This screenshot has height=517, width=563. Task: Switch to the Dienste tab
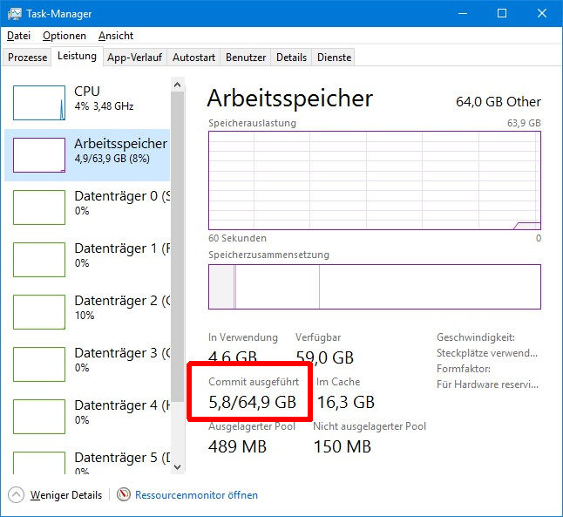(x=334, y=58)
